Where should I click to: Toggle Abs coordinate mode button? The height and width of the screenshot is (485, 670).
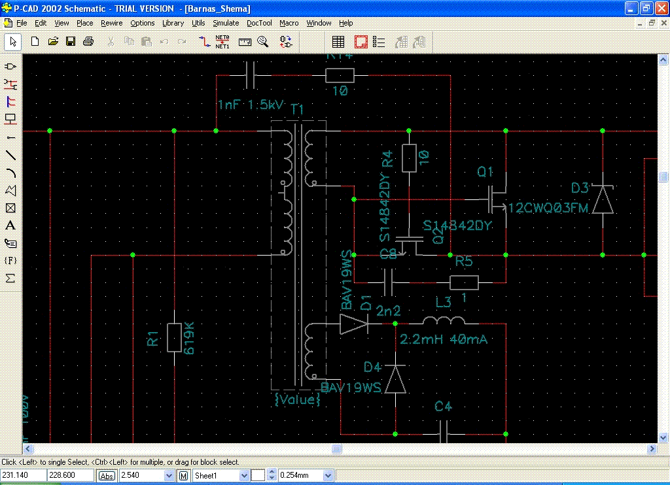[107, 476]
